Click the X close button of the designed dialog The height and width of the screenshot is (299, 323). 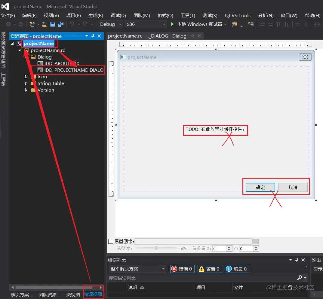[305, 57]
